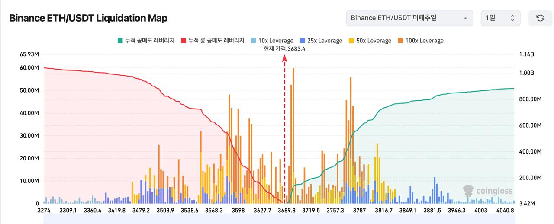This screenshot has height=224, width=554.
Task: Click the 3946.3 x-axis price label
Action: pos(457,210)
